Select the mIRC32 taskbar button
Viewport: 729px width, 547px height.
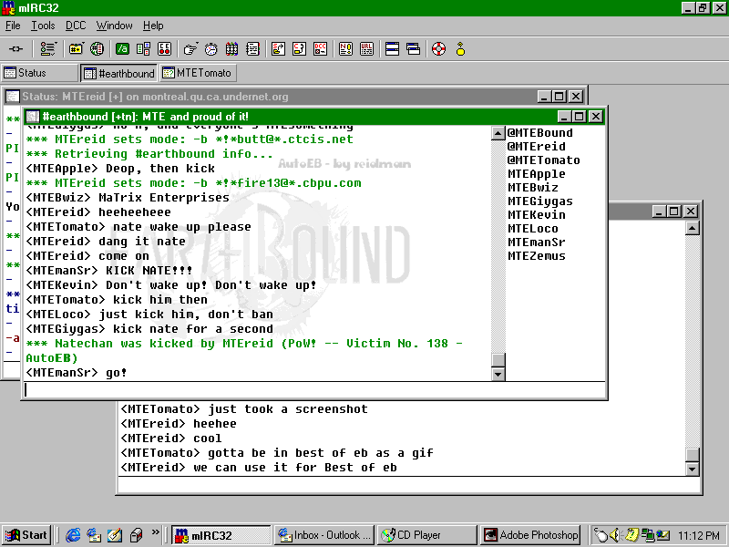tap(221, 535)
